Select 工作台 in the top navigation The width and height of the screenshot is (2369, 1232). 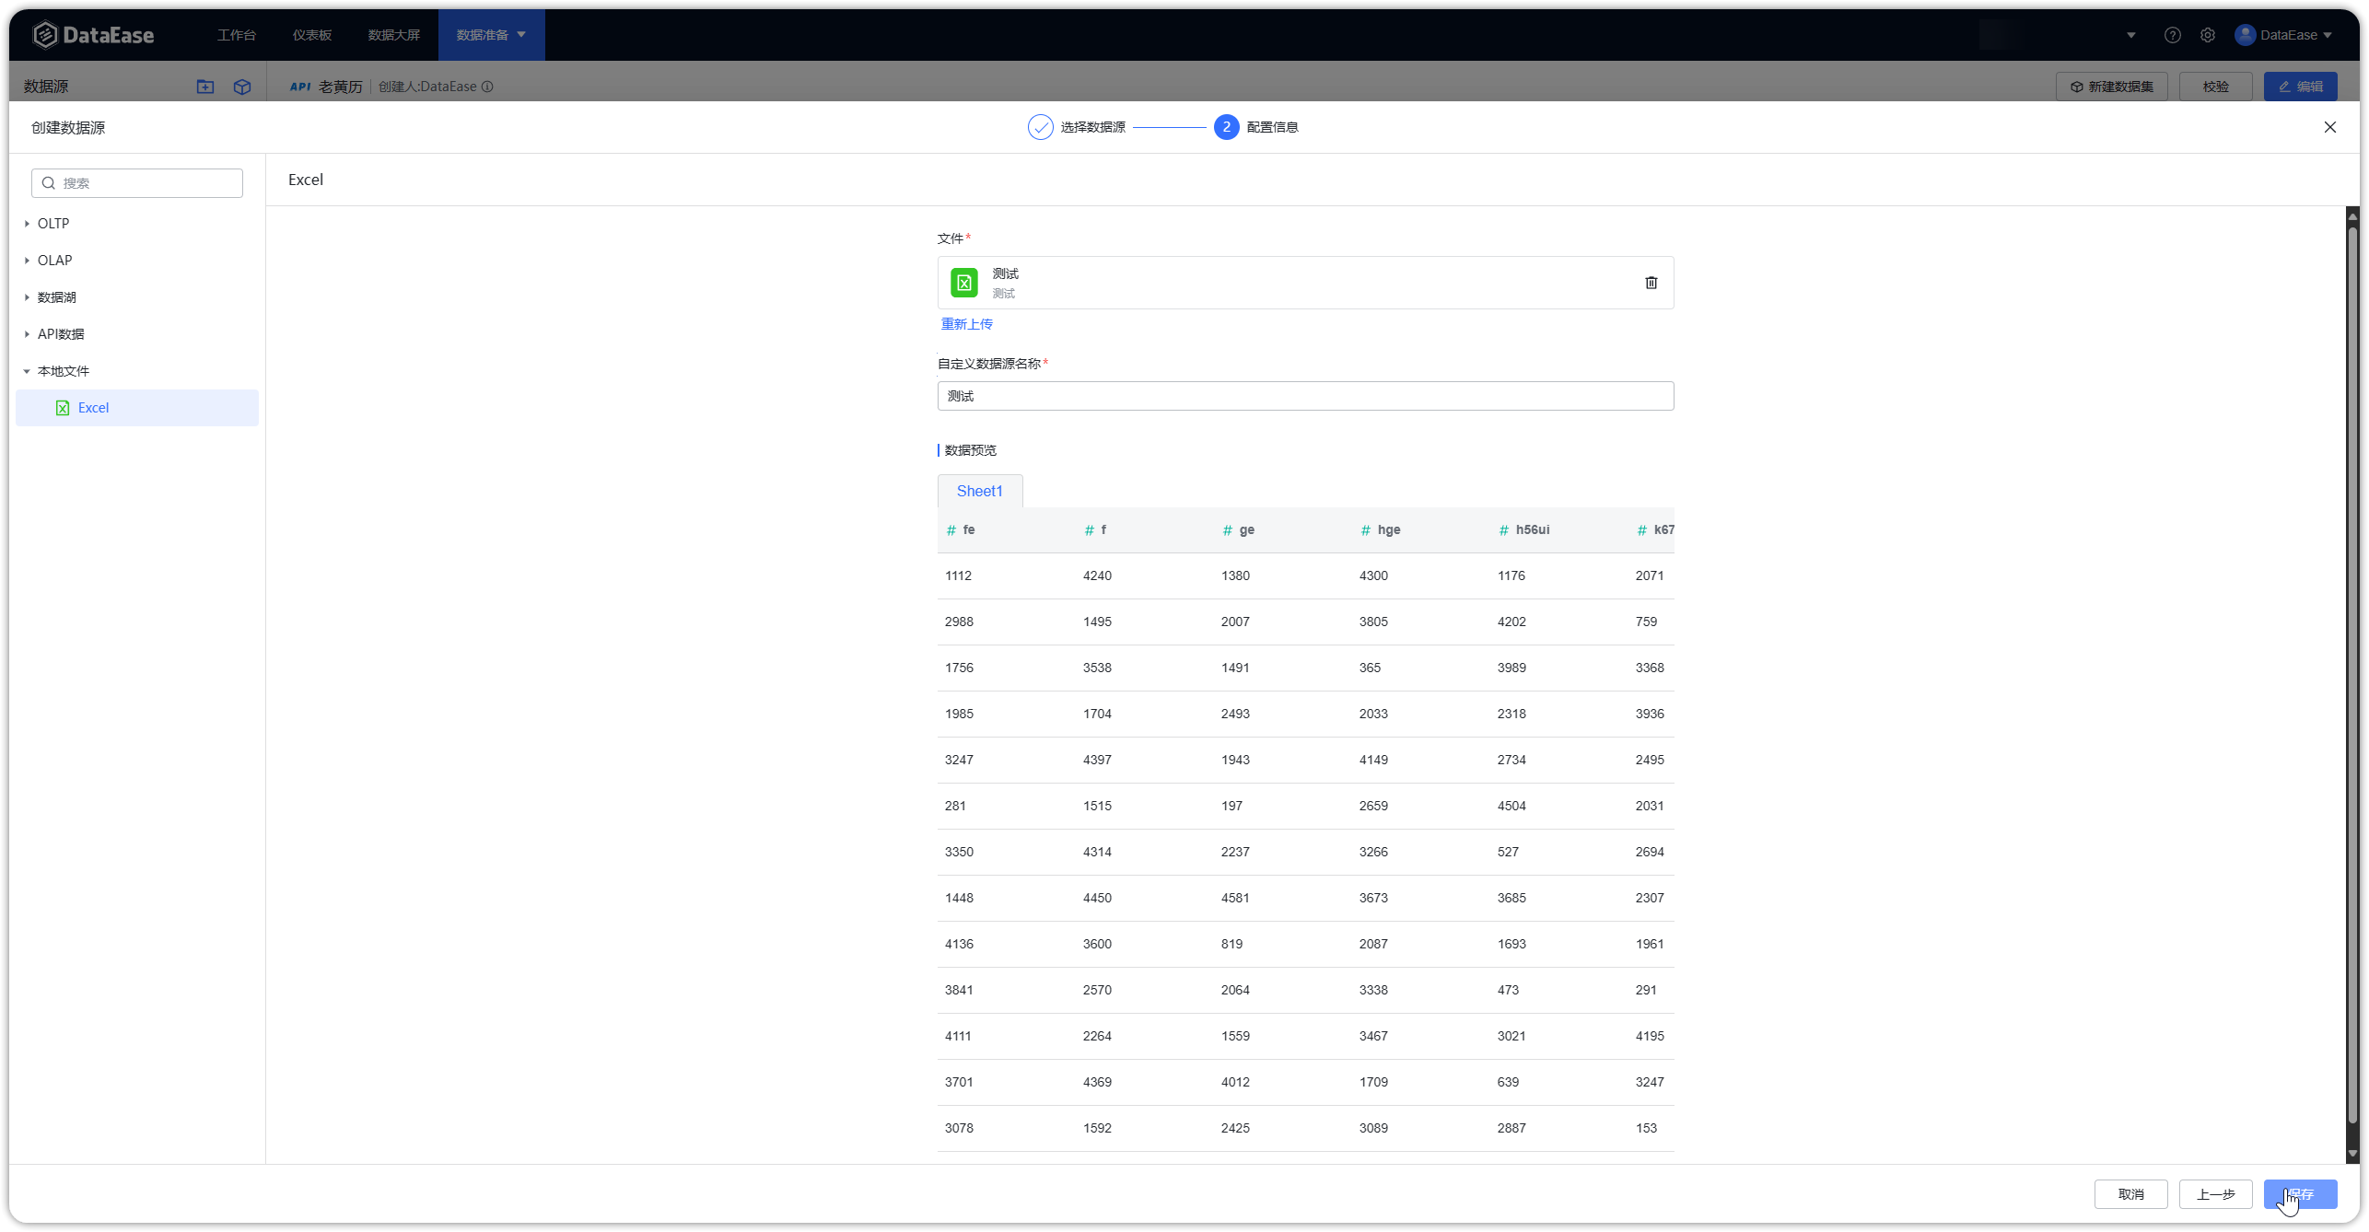click(x=237, y=34)
